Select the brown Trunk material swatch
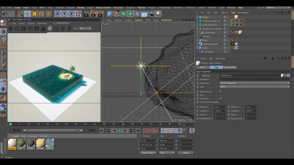 pyautogui.click(x=31, y=144)
